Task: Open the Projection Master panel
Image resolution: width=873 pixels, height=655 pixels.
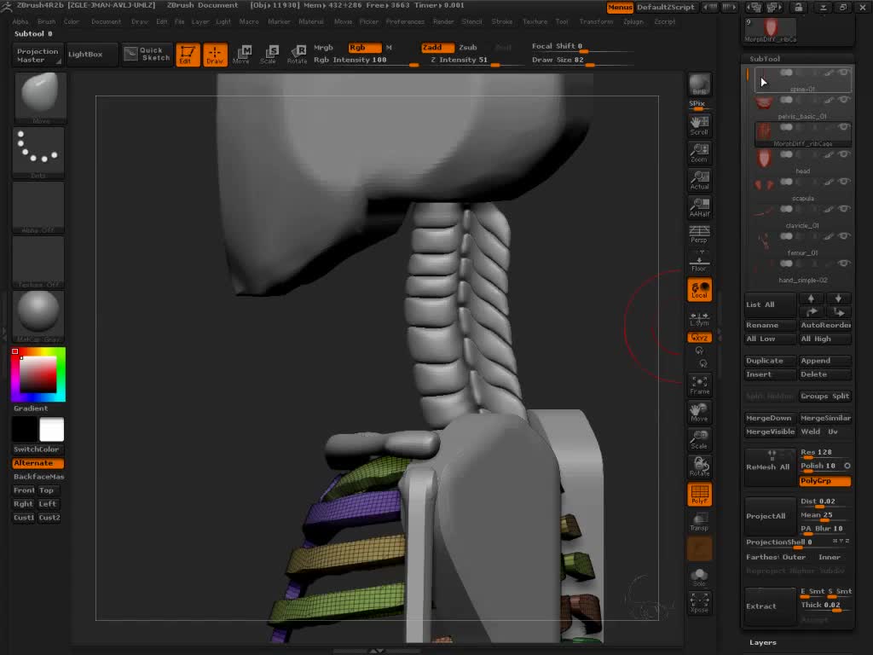Action: pos(38,55)
